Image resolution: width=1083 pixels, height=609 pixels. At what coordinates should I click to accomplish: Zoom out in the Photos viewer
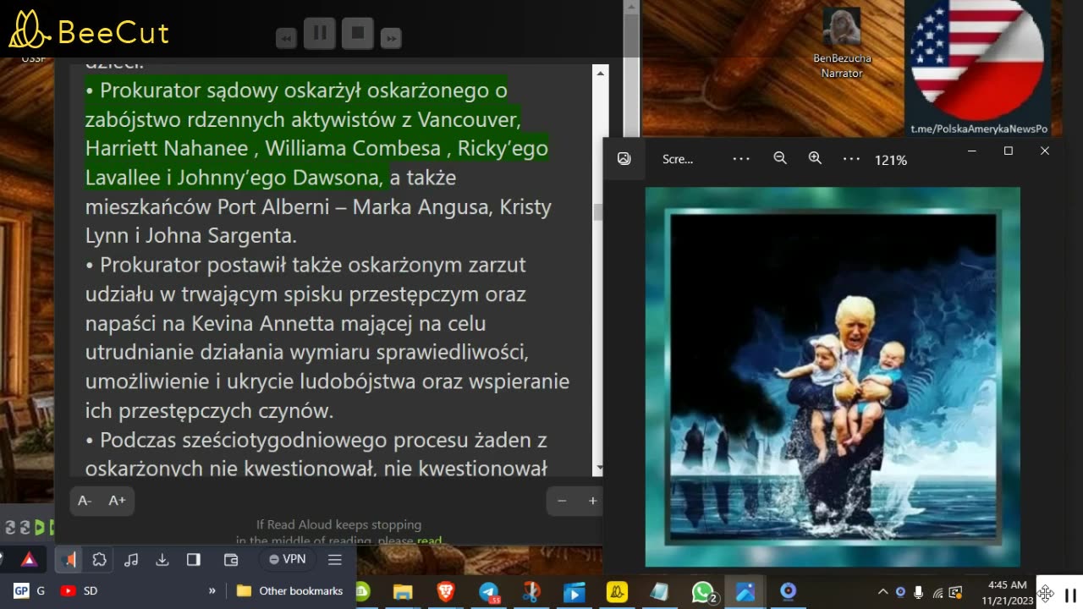pyautogui.click(x=780, y=158)
